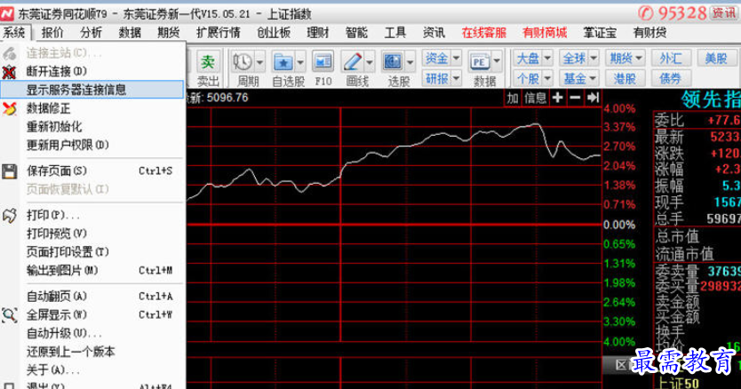Click the 港股 toolbar button
The height and width of the screenshot is (389, 741).
pyautogui.click(x=625, y=78)
